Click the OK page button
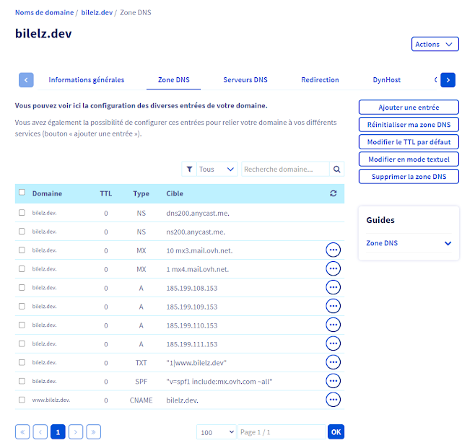462x443 pixels. click(336, 432)
